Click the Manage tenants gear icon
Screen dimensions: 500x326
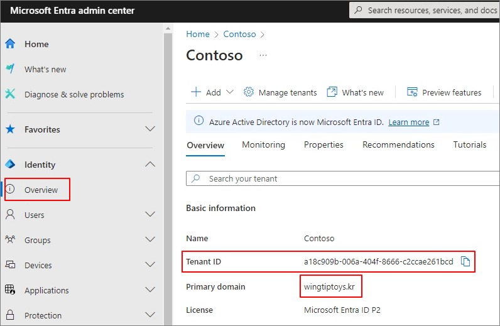coord(248,92)
